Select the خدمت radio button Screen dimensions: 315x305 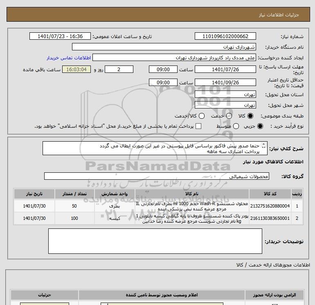point(229,116)
